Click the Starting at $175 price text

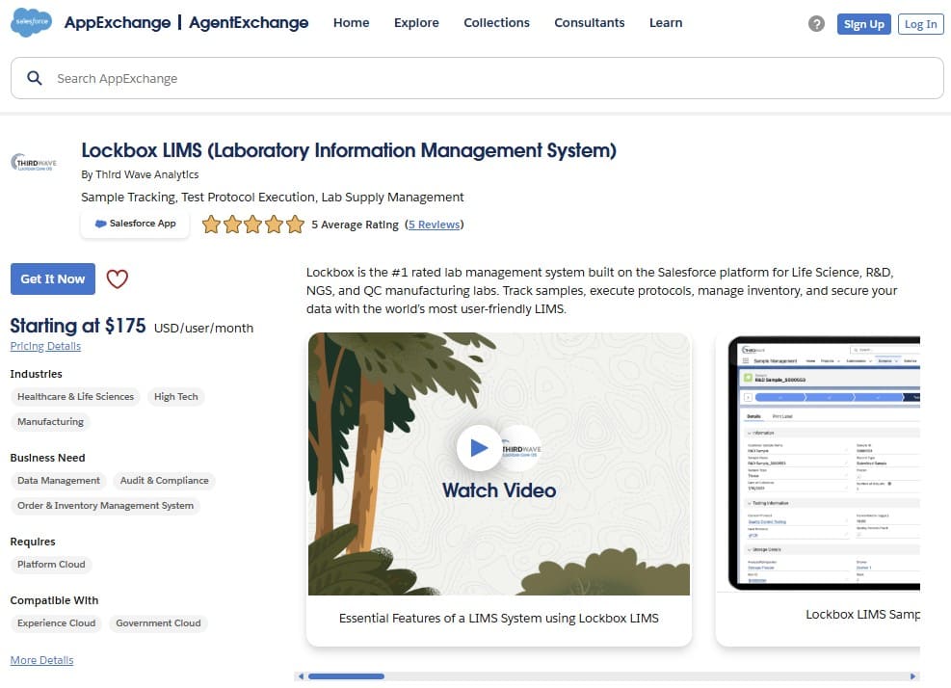click(x=78, y=326)
